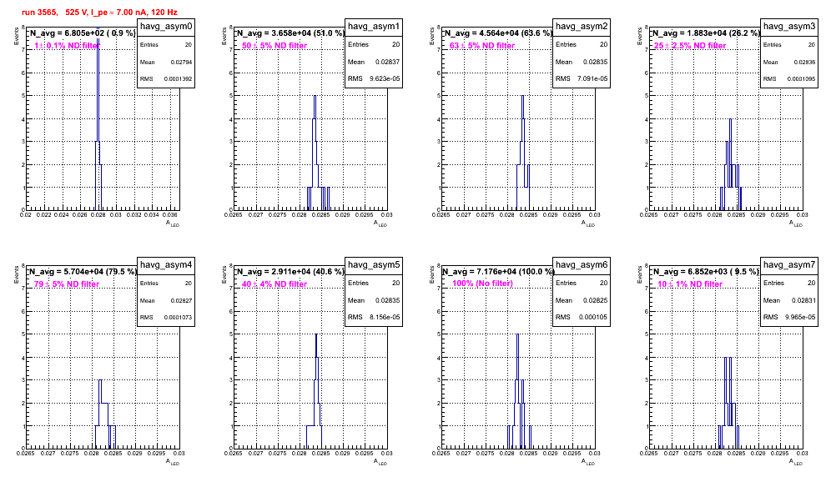Image resolution: width=831 pixels, height=477 pixels.
Task: Click RMS 0.0001392 in havg_asym0 stats
Action: click(x=166, y=79)
